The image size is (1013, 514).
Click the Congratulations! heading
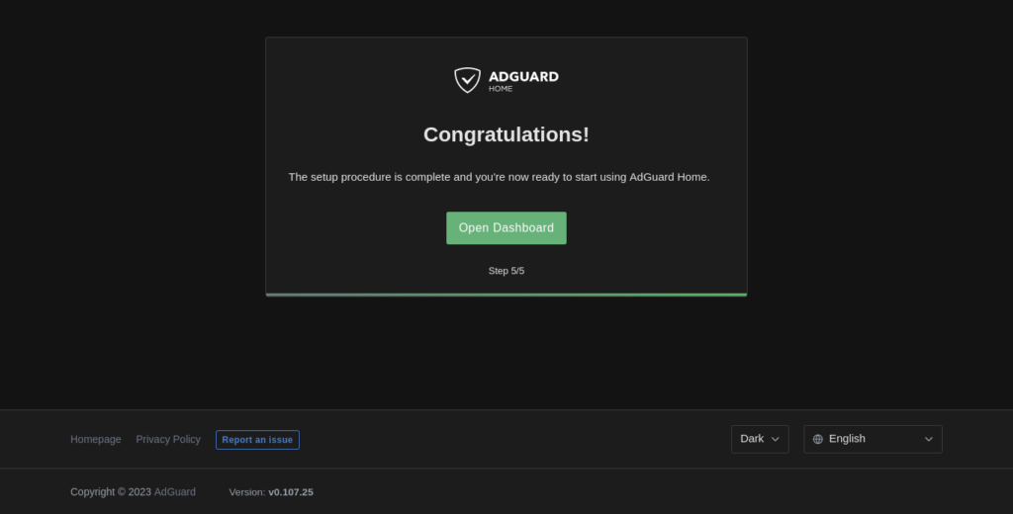(x=506, y=134)
